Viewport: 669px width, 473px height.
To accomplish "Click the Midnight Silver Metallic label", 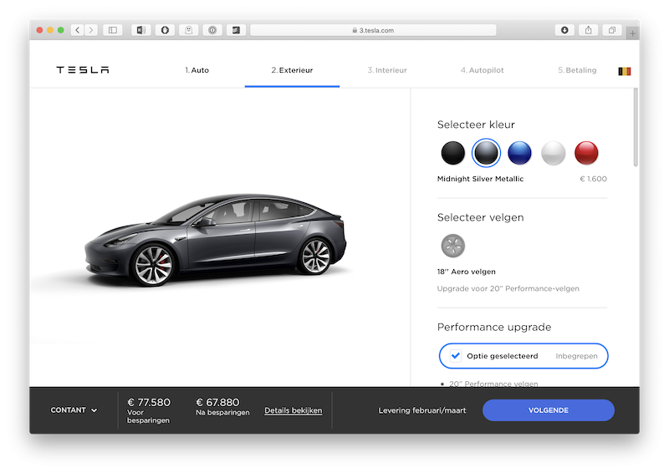I will [x=480, y=179].
